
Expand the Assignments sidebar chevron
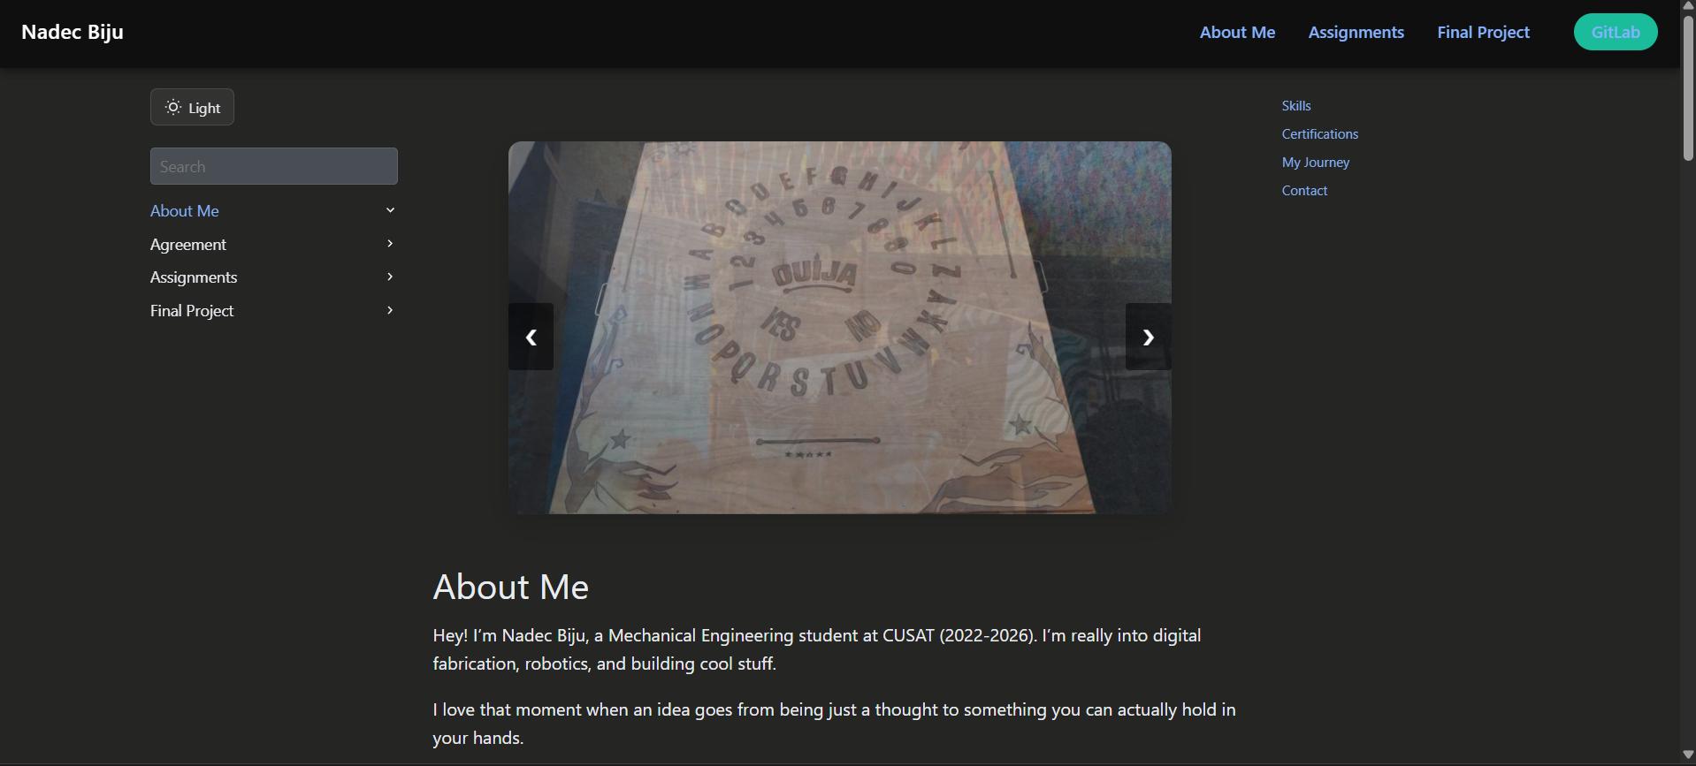[x=390, y=277]
